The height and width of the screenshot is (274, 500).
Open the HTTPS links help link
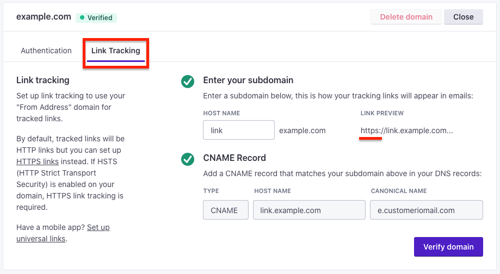tap(38, 161)
